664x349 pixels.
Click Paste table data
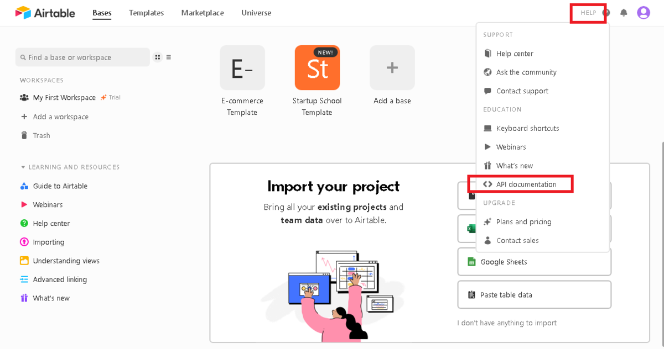535,295
